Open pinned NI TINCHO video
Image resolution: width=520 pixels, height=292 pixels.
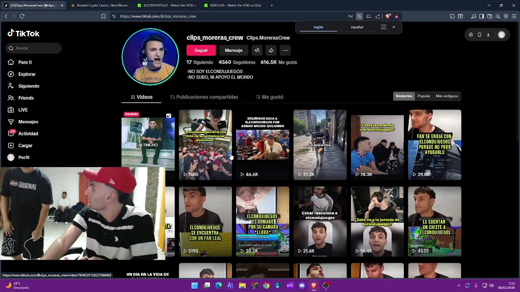pyautogui.click(x=148, y=139)
